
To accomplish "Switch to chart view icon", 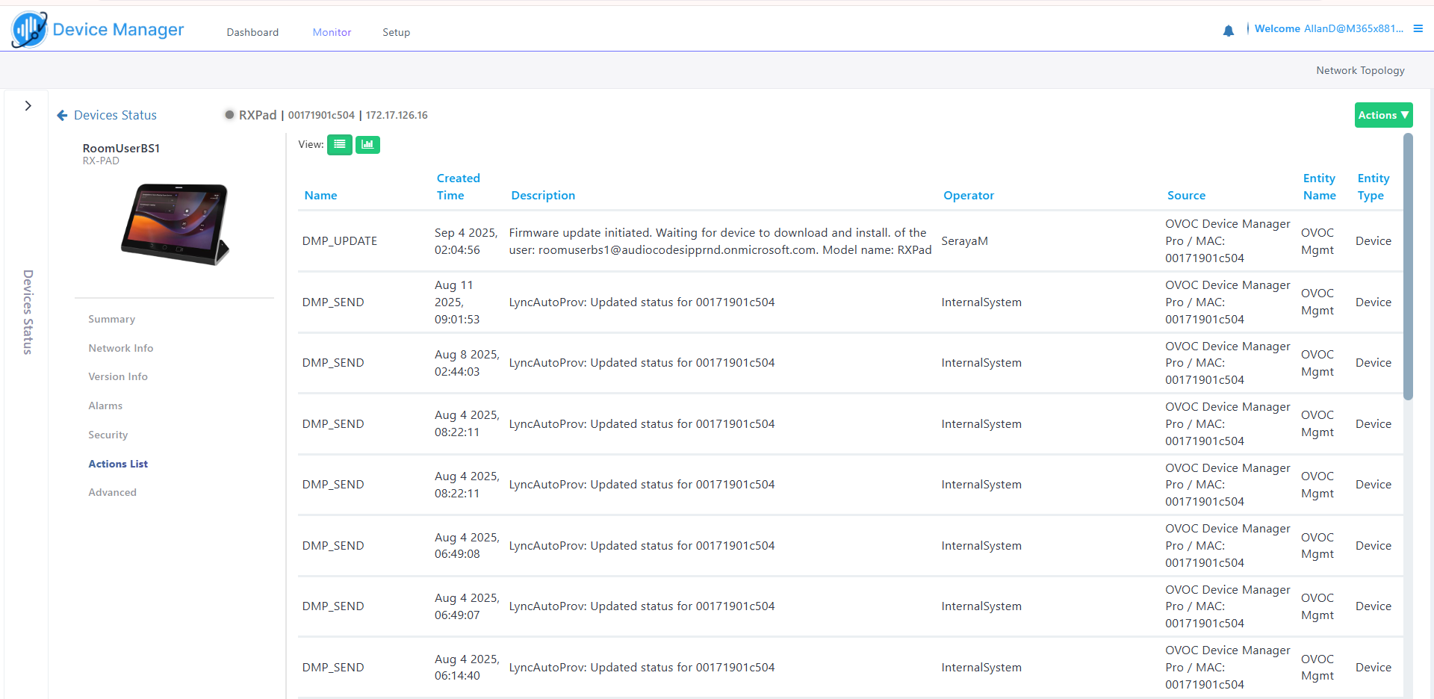I will pyautogui.click(x=367, y=145).
